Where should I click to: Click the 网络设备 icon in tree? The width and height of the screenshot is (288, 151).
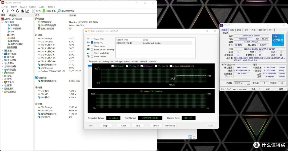(5, 70)
